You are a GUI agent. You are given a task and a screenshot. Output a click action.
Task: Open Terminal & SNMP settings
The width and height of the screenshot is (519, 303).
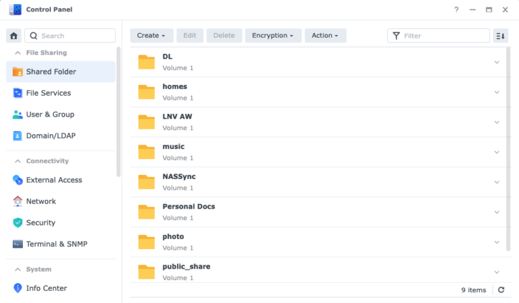(x=56, y=244)
